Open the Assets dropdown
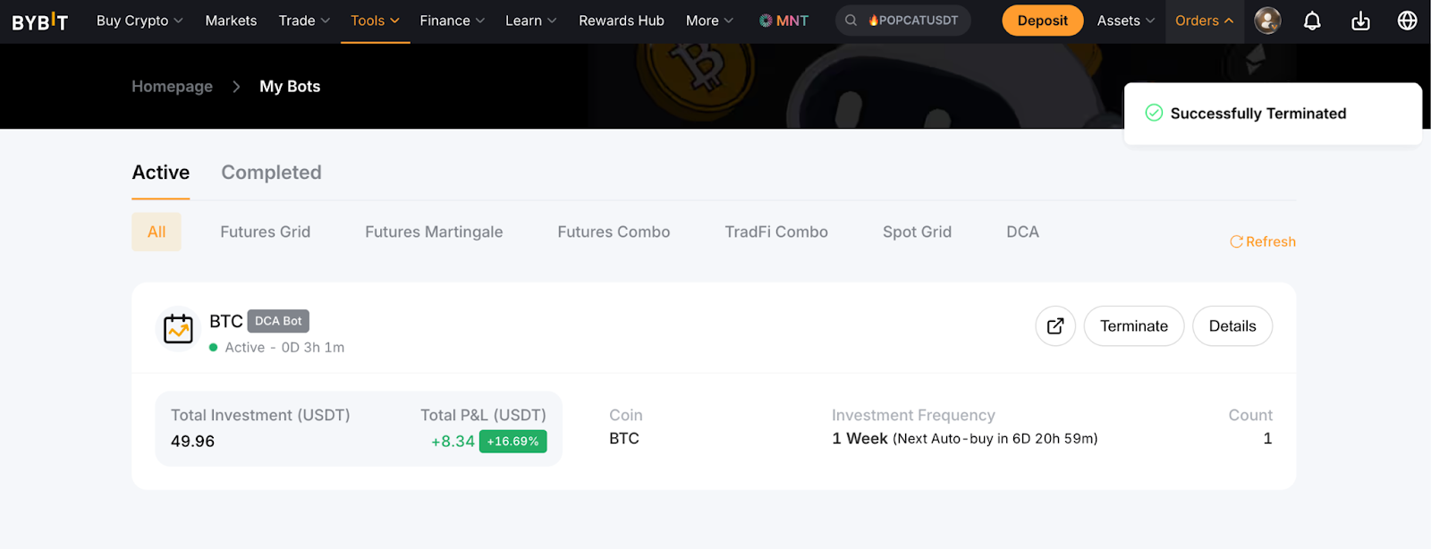This screenshot has width=1431, height=549. click(x=1125, y=21)
